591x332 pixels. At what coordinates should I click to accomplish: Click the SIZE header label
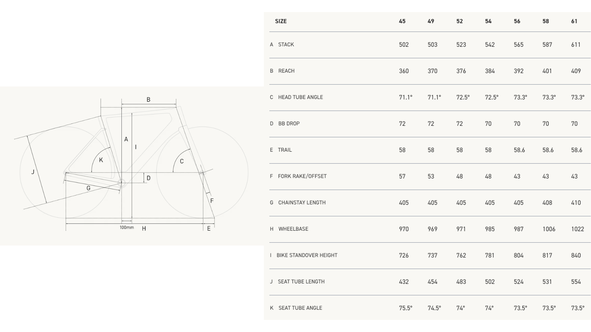[281, 21]
